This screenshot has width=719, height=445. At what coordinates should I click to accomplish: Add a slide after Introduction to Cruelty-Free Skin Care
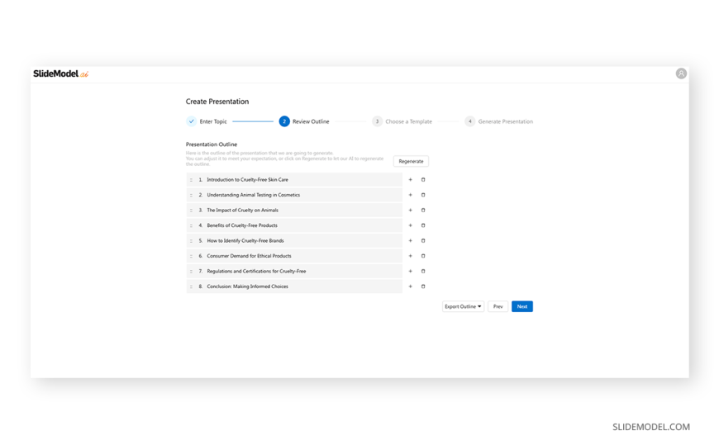click(411, 180)
